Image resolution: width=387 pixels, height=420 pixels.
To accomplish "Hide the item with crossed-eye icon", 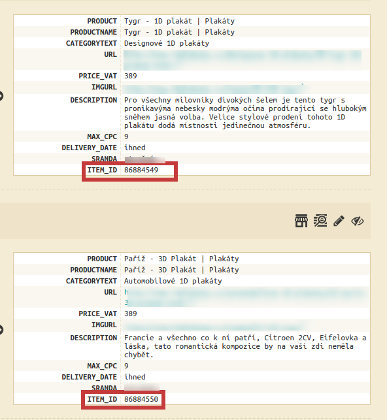I will tap(358, 221).
